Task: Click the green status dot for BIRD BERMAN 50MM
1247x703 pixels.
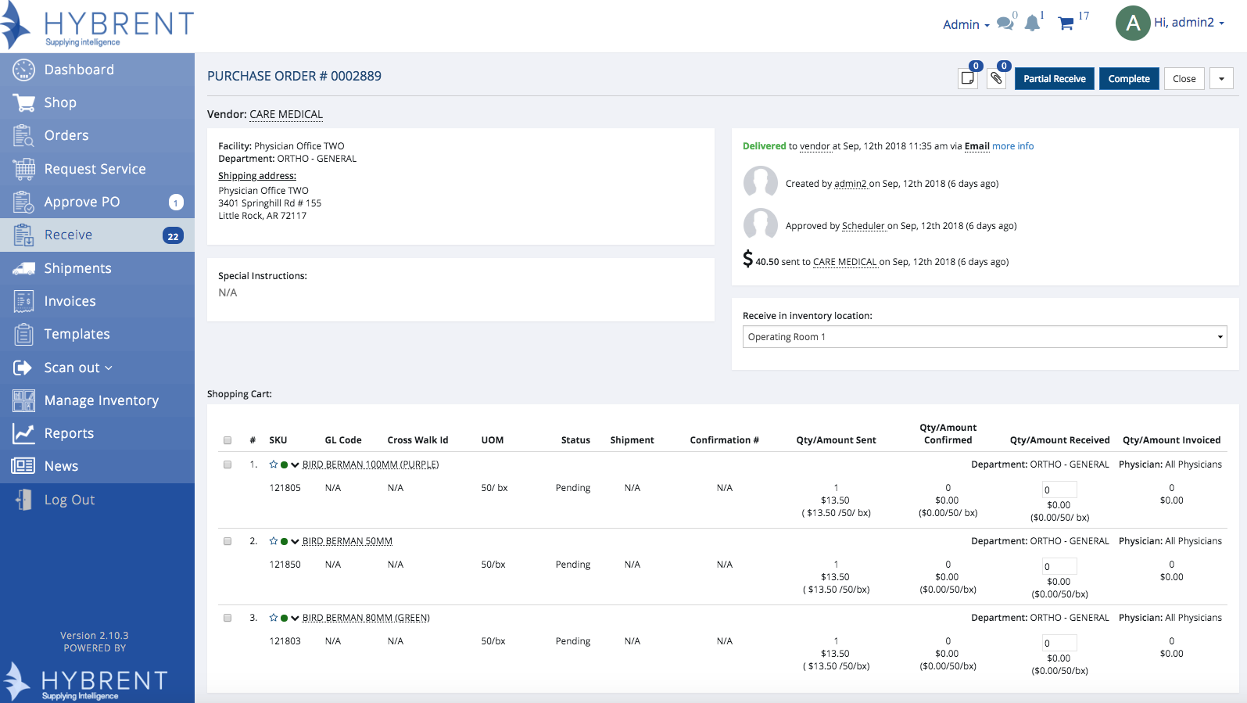Action: pyautogui.click(x=285, y=541)
